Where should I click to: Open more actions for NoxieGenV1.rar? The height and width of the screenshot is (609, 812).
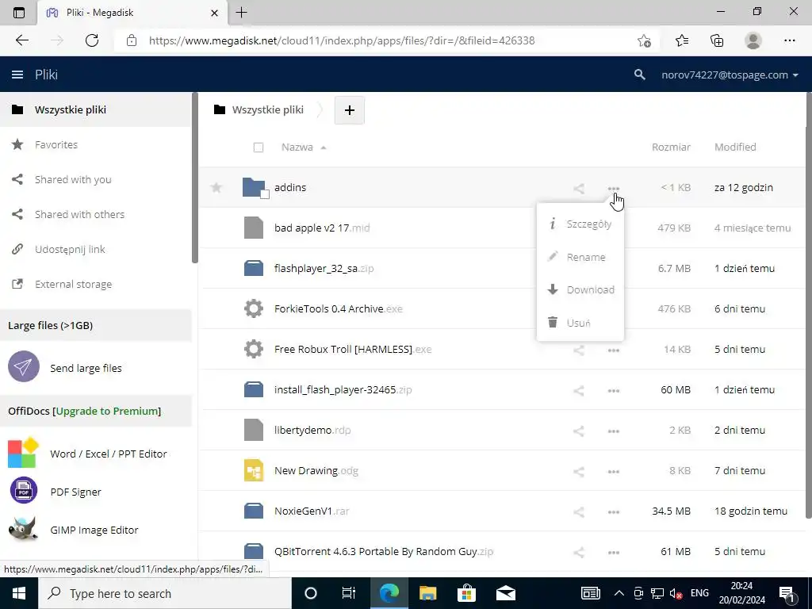pyautogui.click(x=614, y=511)
